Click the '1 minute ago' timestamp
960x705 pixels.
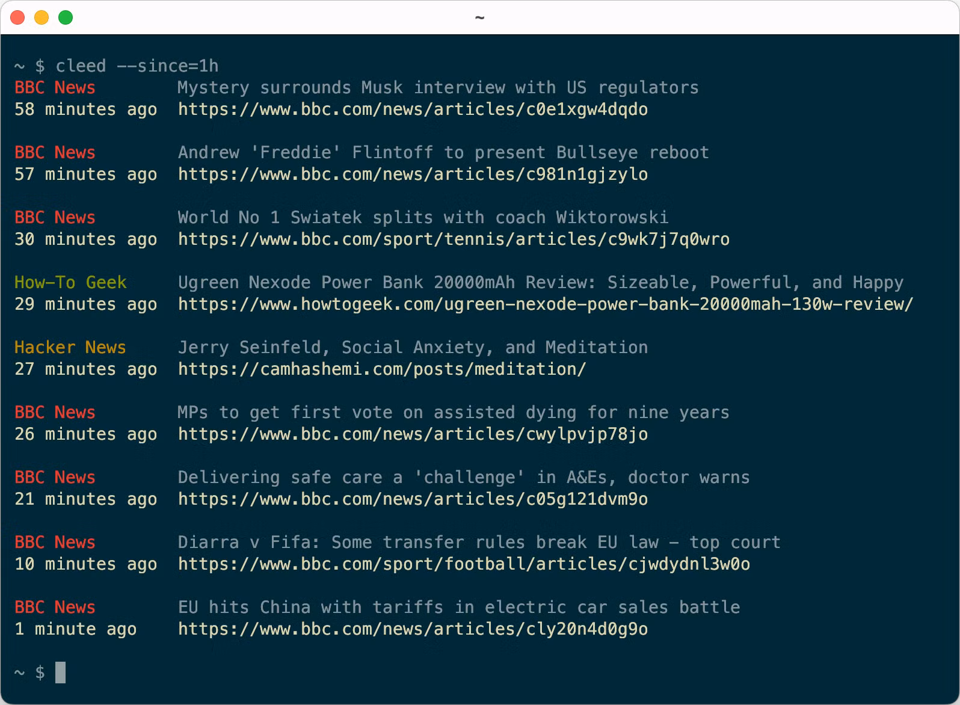coord(75,629)
